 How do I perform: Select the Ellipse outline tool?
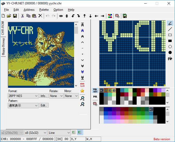[x=170, y=47]
